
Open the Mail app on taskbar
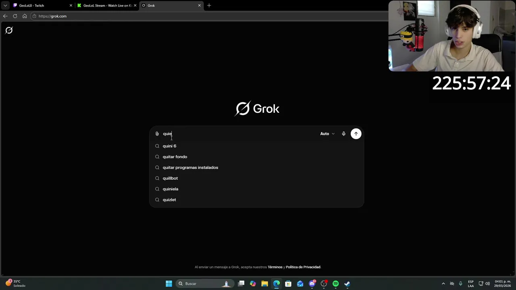[300, 284]
